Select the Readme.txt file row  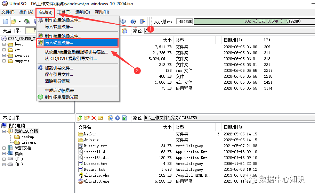pyautogui.click(x=95, y=169)
